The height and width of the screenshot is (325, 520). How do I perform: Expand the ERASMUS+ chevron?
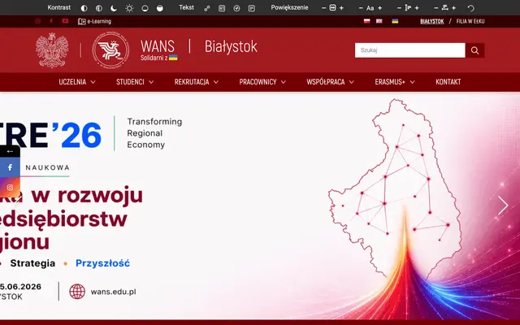click(x=412, y=82)
